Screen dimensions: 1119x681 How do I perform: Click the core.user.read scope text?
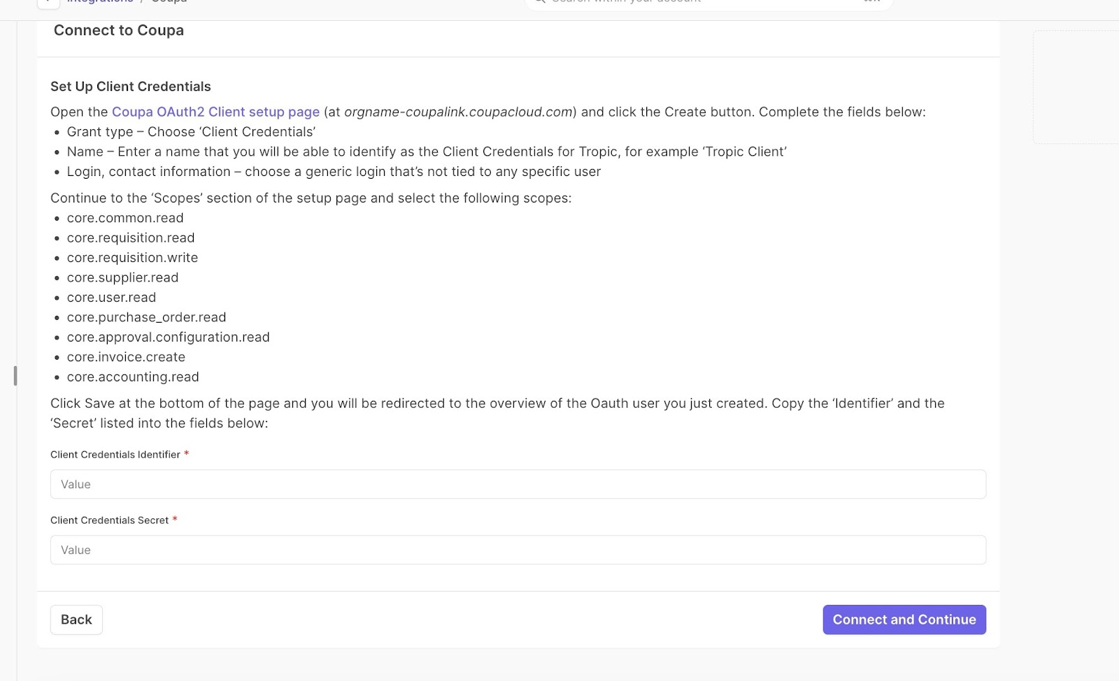111,298
